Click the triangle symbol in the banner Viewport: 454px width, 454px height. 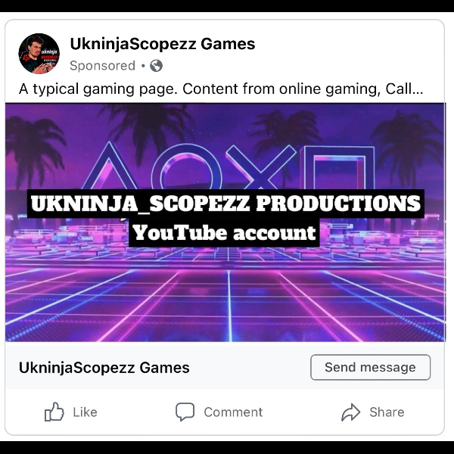pos(108,166)
